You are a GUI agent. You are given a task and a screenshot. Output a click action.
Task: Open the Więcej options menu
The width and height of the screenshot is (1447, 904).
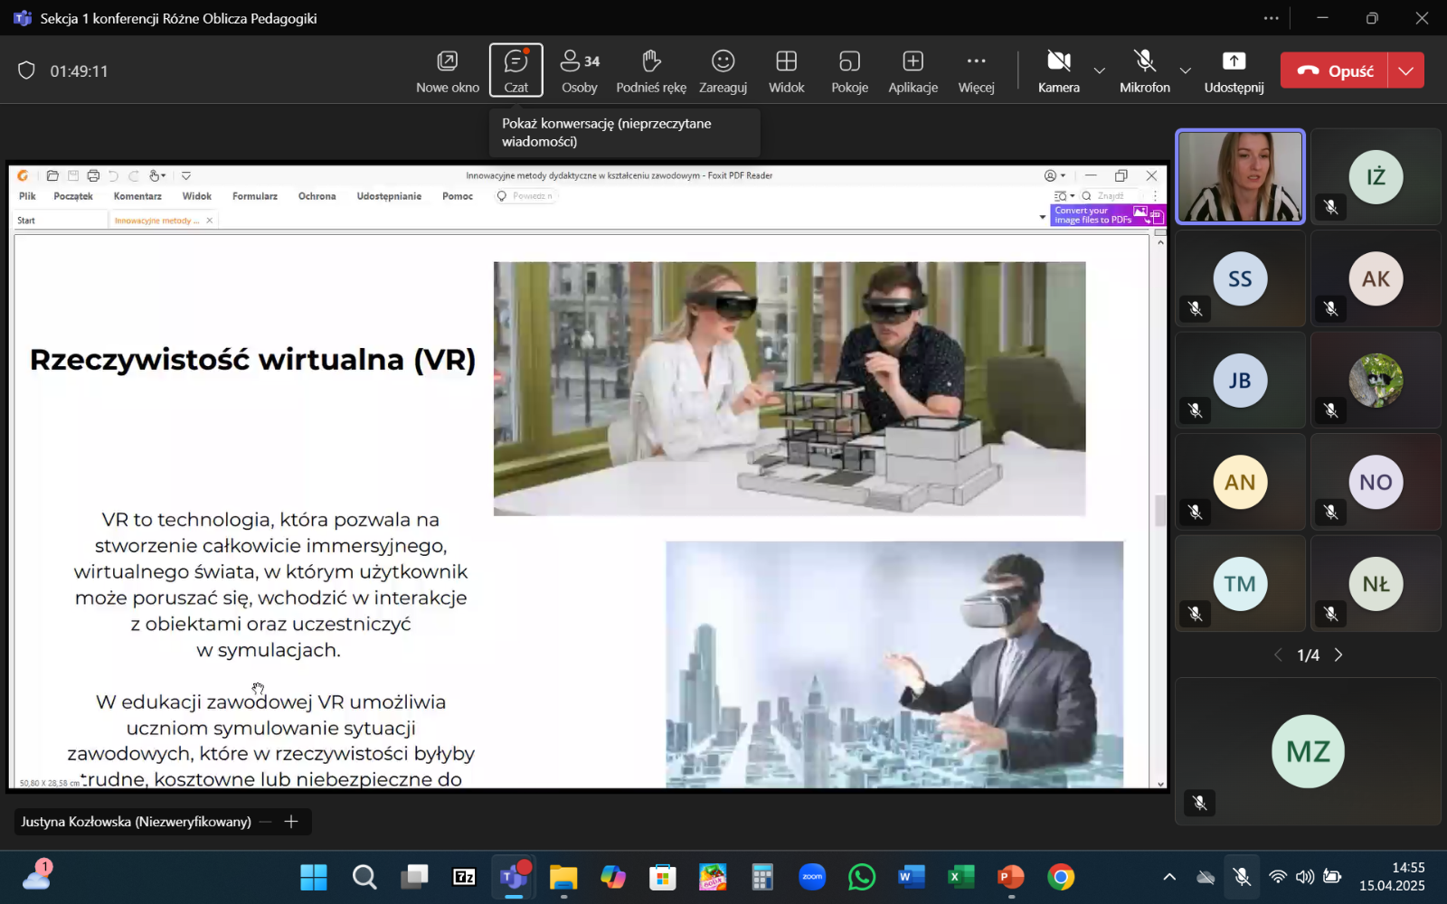[976, 71]
